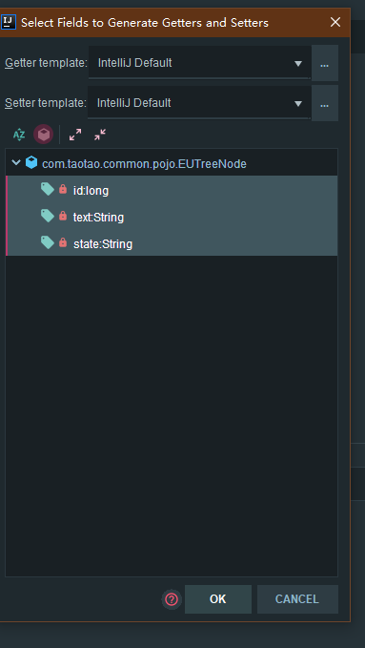Open Setter template ellipsis settings button
365x648 pixels.
click(x=325, y=103)
